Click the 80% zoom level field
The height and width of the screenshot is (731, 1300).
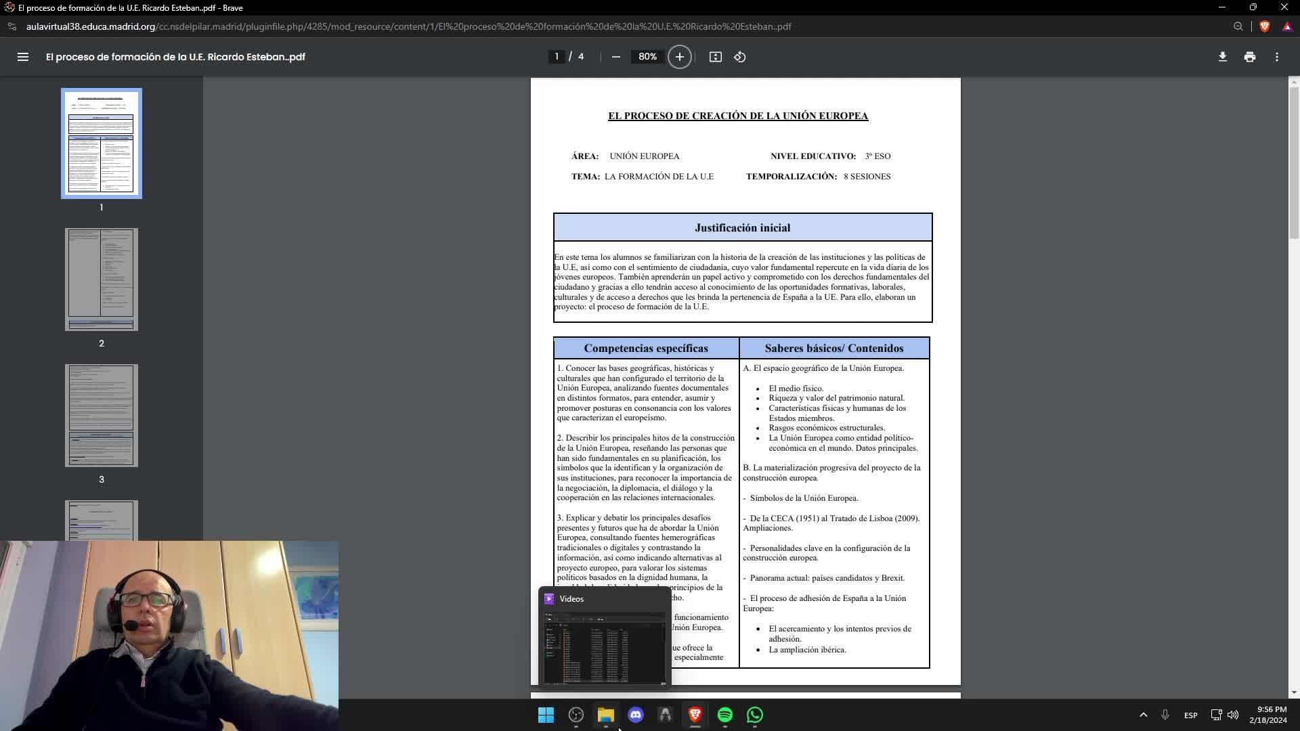pyautogui.click(x=647, y=57)
